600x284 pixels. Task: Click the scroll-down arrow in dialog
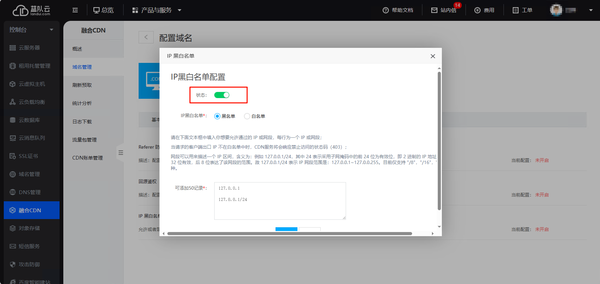[439, 227]
